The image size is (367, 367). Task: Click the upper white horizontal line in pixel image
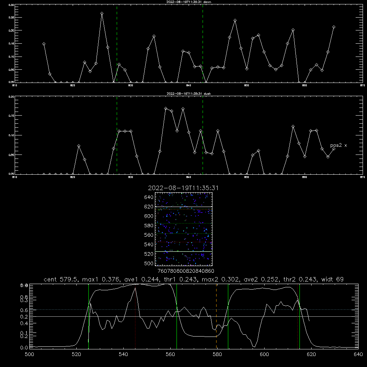coord(183,207)
